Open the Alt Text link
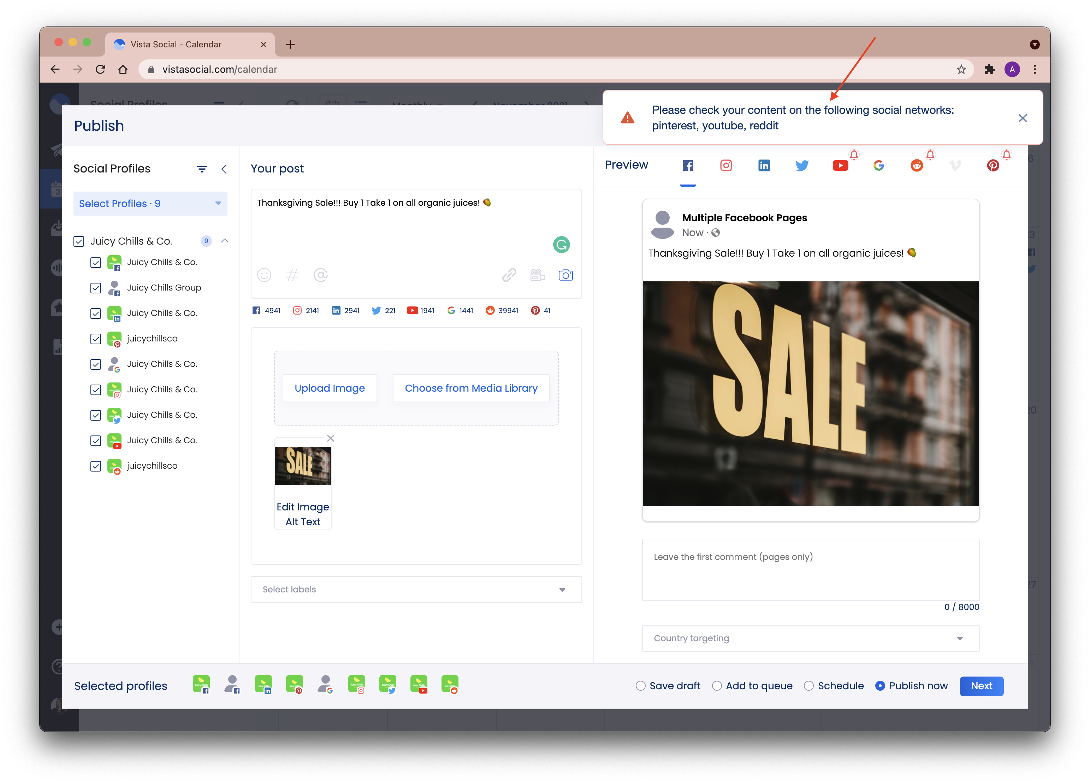1090x784 pixels. pyautogui.click(x=303, y=521)
